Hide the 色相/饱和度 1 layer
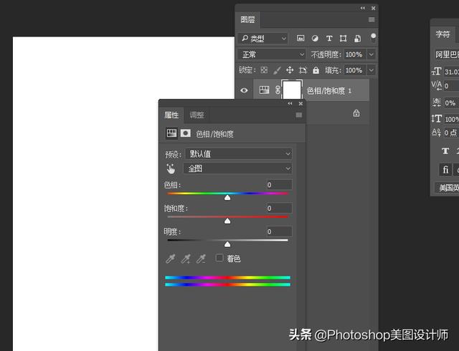The height and width of the screenshot is (351, 459). point(245,90)
